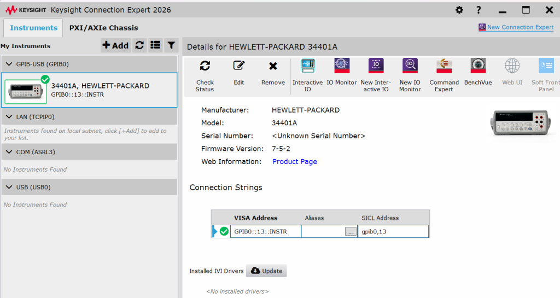The width and height of the screenshot is (560, 298).
Task: Click the Add instrument button
Action: pyautogui.click(x=115, y=45)
